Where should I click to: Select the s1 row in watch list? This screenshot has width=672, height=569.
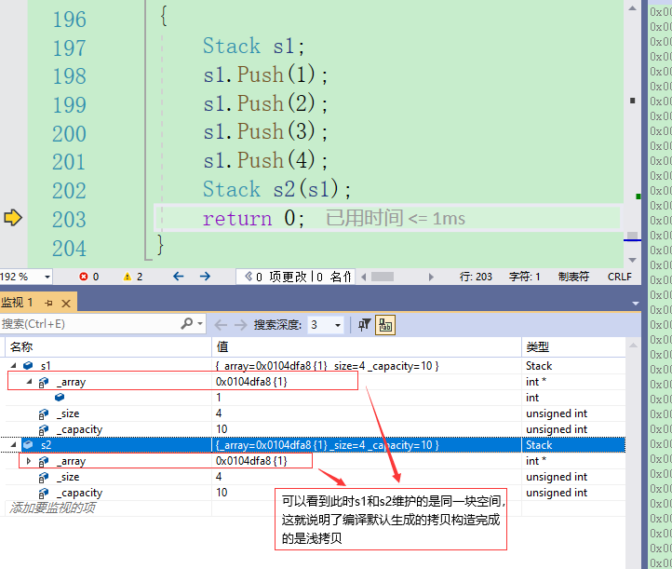(x=315, y=366)
